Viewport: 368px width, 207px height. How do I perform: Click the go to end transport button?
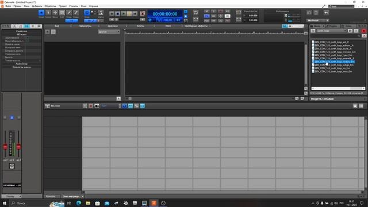(135, 14)
